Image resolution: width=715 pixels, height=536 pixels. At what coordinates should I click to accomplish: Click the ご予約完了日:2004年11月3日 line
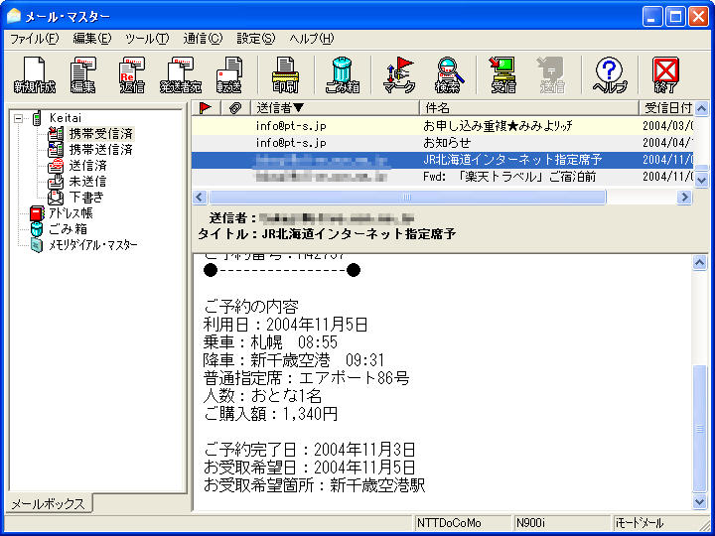point(309,450)
